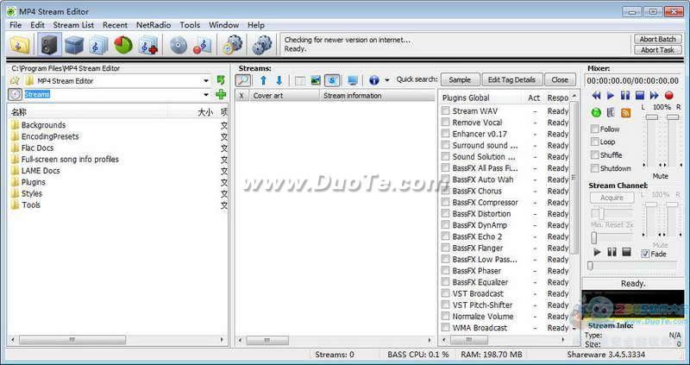Click the monitor screen icon in Streams toolbar
690x365 pixels.
[x=353, y=80]
